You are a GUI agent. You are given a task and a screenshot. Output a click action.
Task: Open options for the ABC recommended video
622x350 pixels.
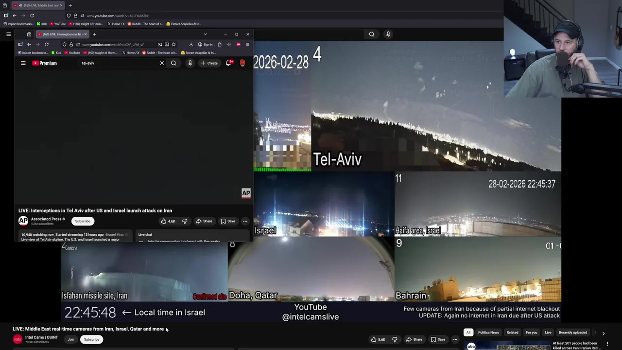(x=607, y=344)
